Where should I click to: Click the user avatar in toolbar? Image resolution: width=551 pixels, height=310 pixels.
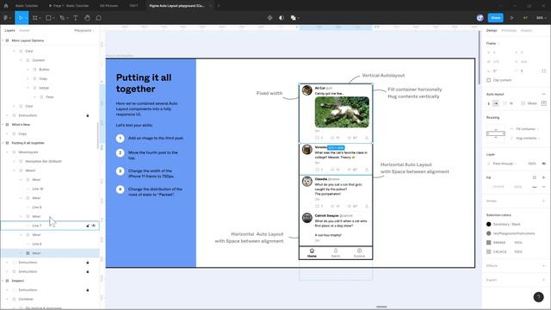(x=480, y=17)
